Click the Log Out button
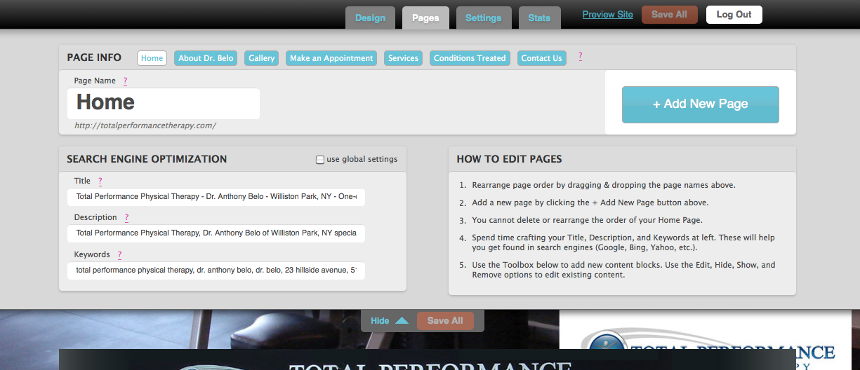This screenshot has width=860, height=370. (x=734, y=15)
